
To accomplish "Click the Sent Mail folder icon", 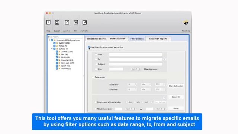I will click(59, 63).
